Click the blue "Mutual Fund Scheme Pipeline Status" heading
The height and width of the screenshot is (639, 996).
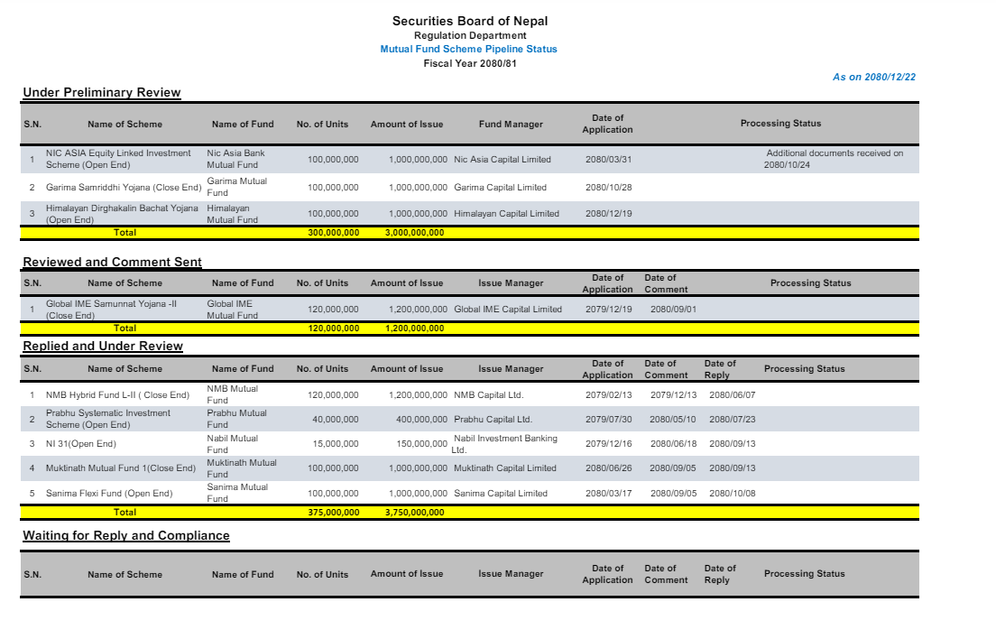[x=468, y=49]
